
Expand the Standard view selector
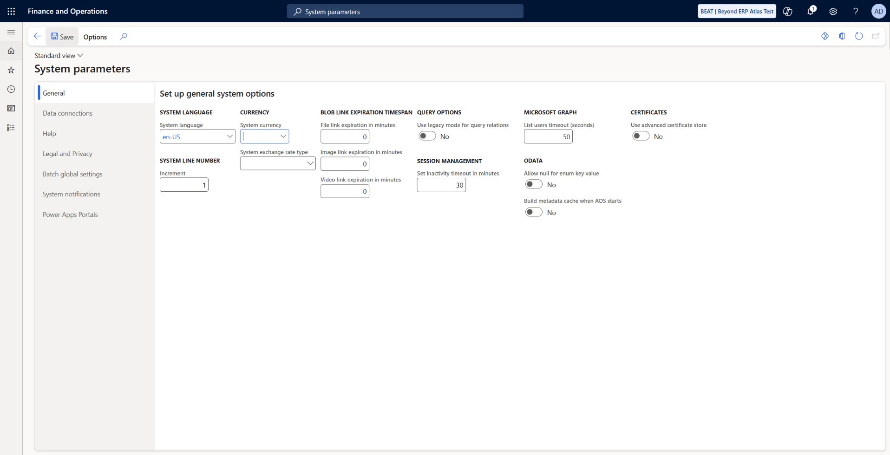[59, 55]
